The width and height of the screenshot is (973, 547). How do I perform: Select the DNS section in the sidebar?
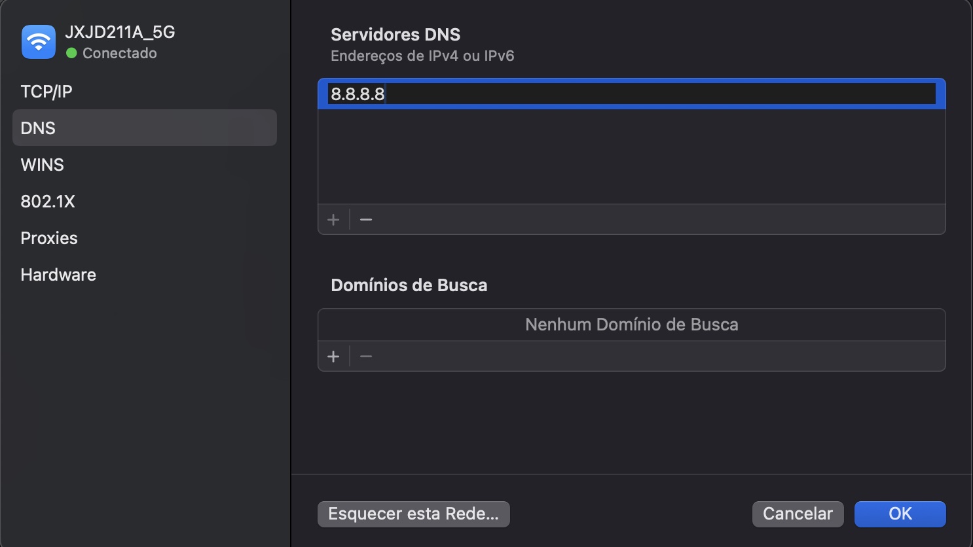38,128
